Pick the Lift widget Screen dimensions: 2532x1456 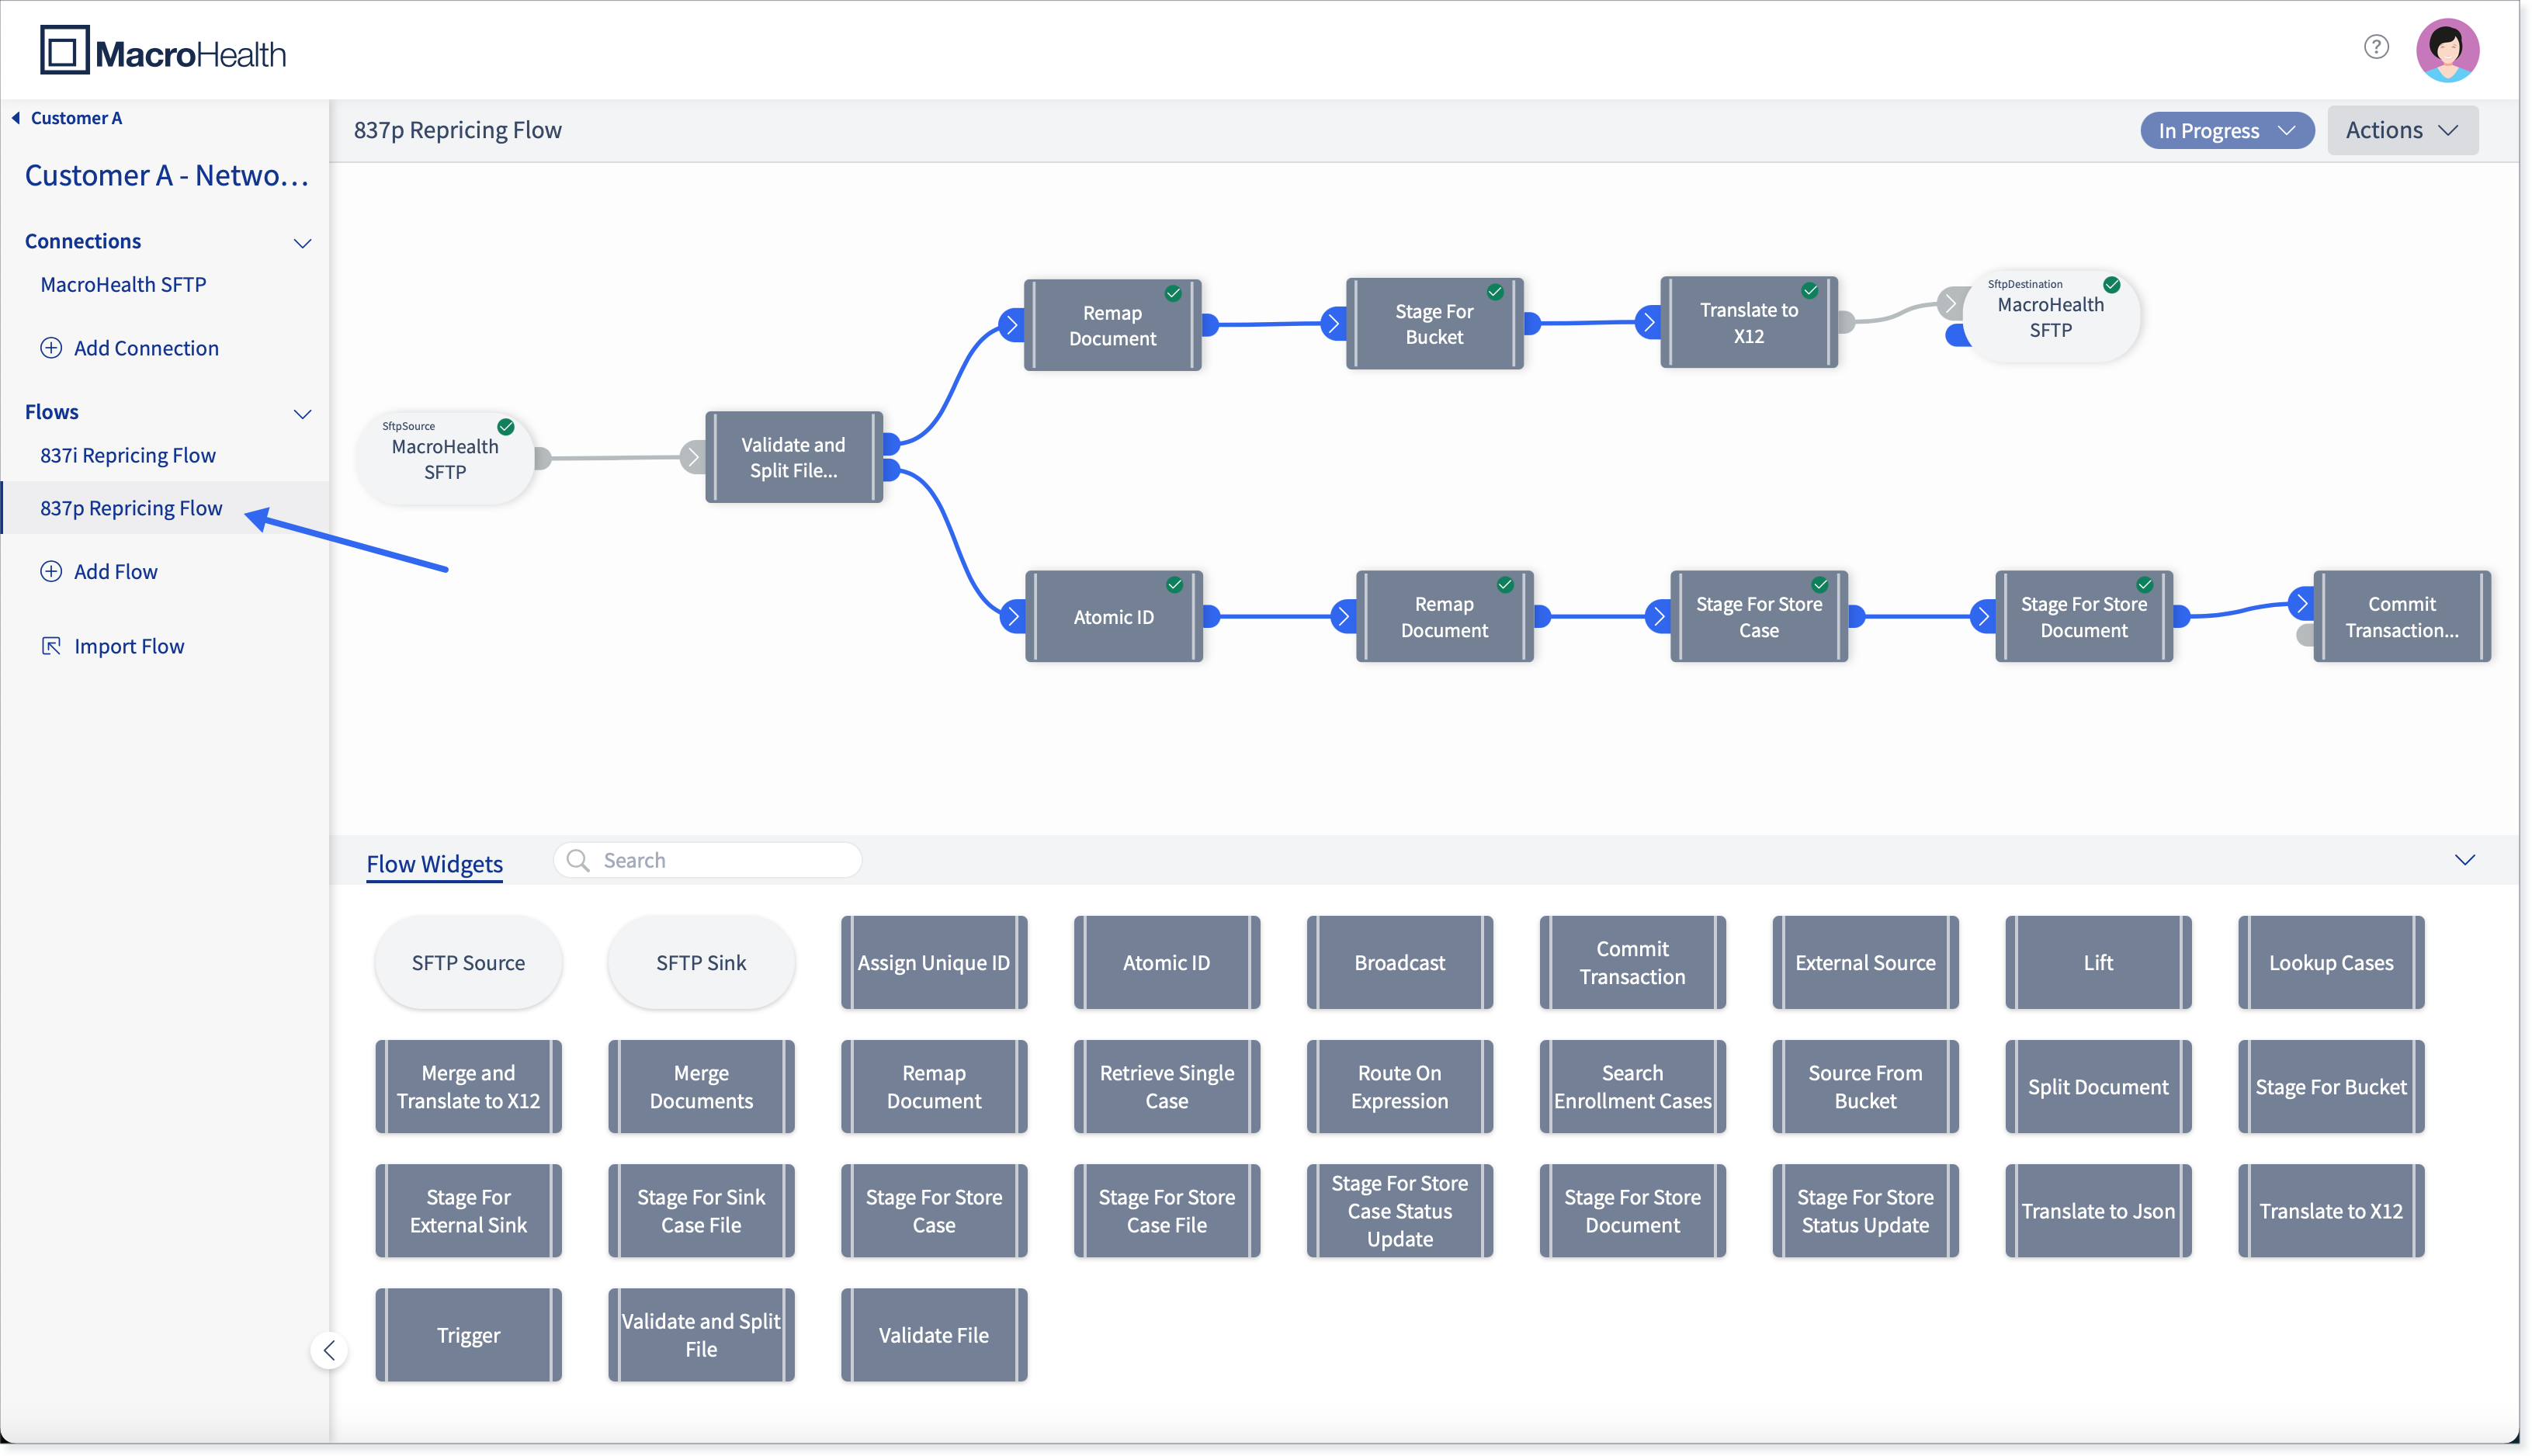click(x=2098, y=962)
